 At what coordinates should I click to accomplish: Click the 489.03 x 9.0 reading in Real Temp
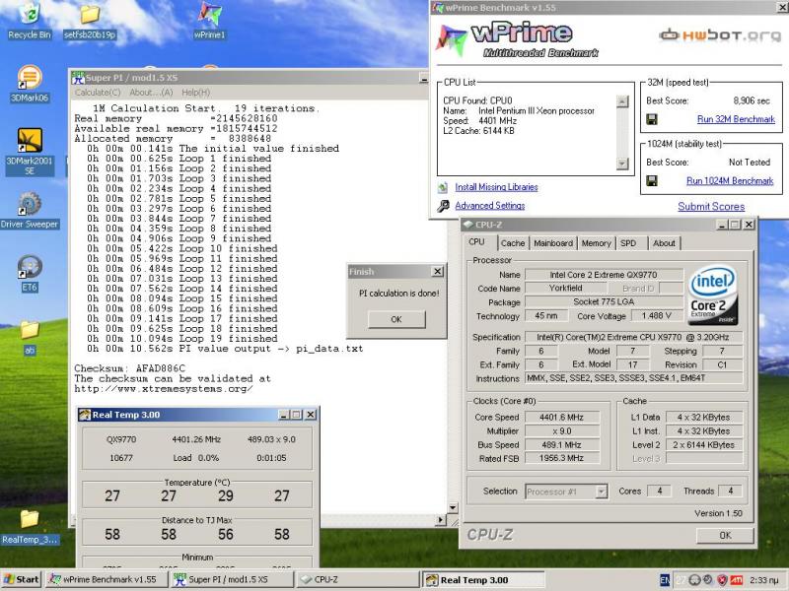click(x=272, y=439)
